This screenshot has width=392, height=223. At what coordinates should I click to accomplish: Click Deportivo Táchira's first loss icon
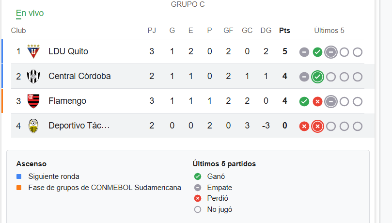[304, 126]
